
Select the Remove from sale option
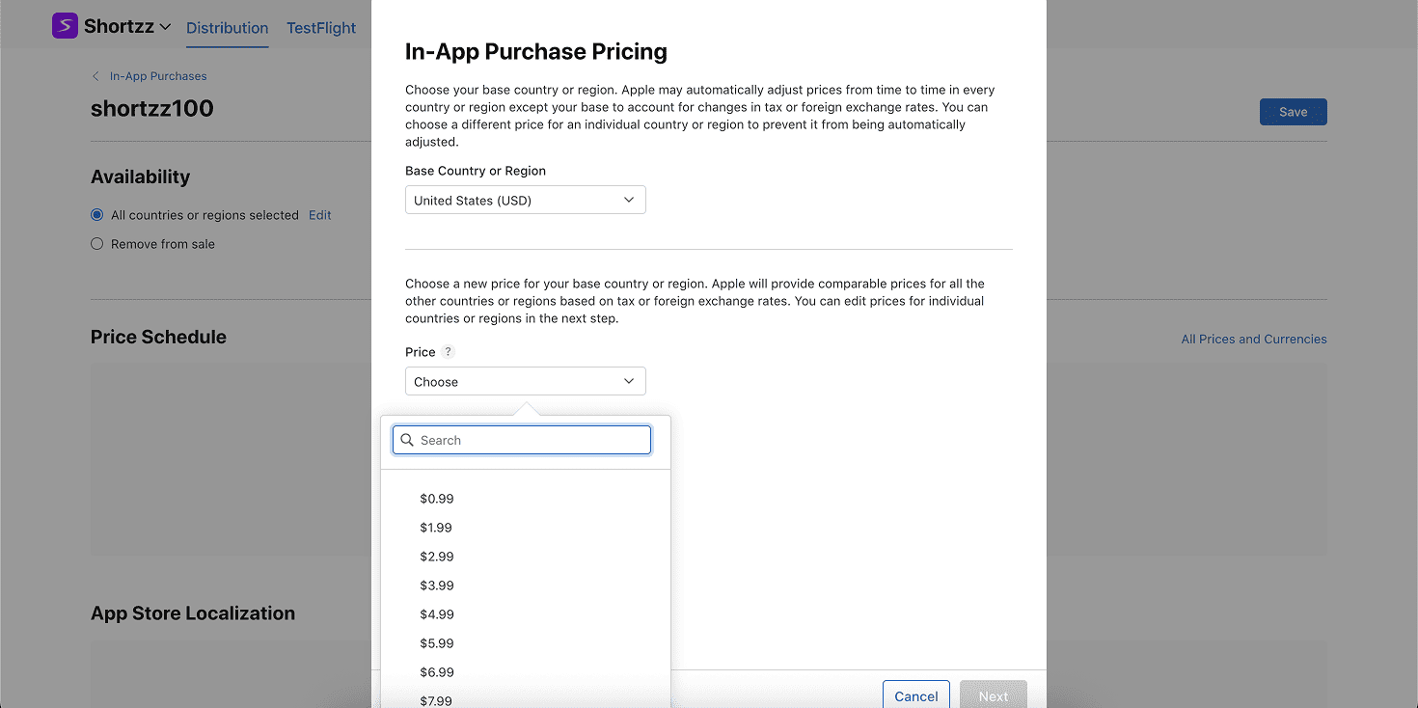[96, 244]
